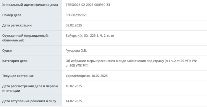Click case identifier 77RS0025-02-2025-000910-33
The width and height of the screenshot is (207, 107).
88,5
